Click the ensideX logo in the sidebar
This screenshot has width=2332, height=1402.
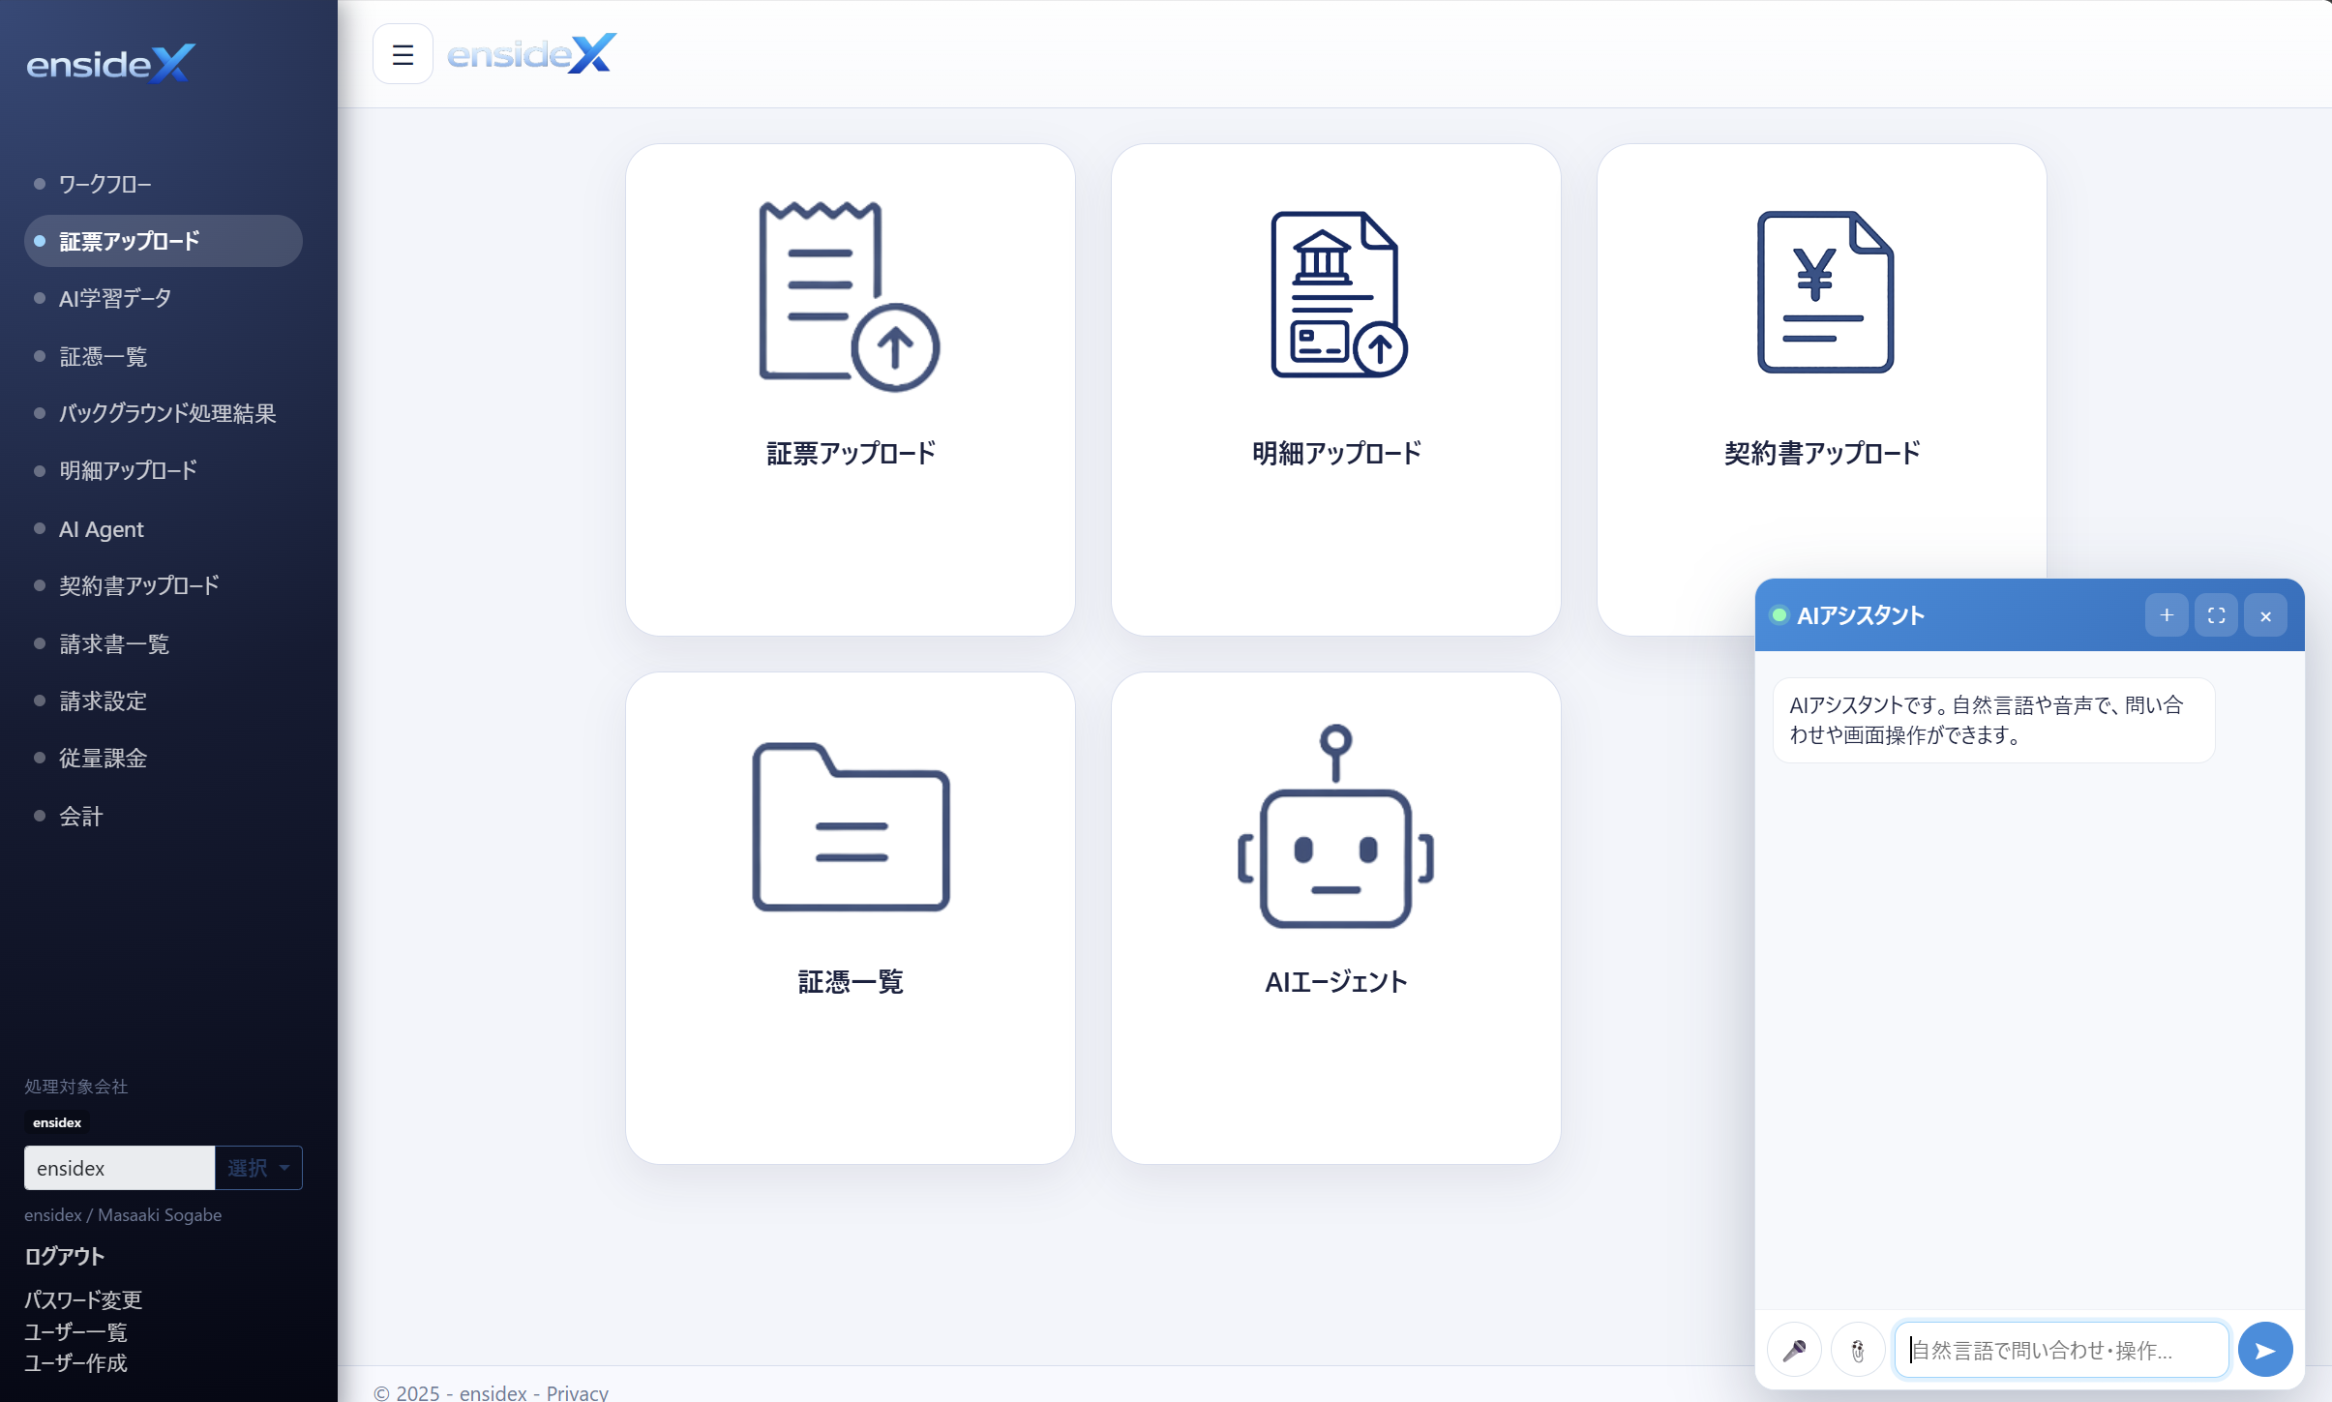110,64
